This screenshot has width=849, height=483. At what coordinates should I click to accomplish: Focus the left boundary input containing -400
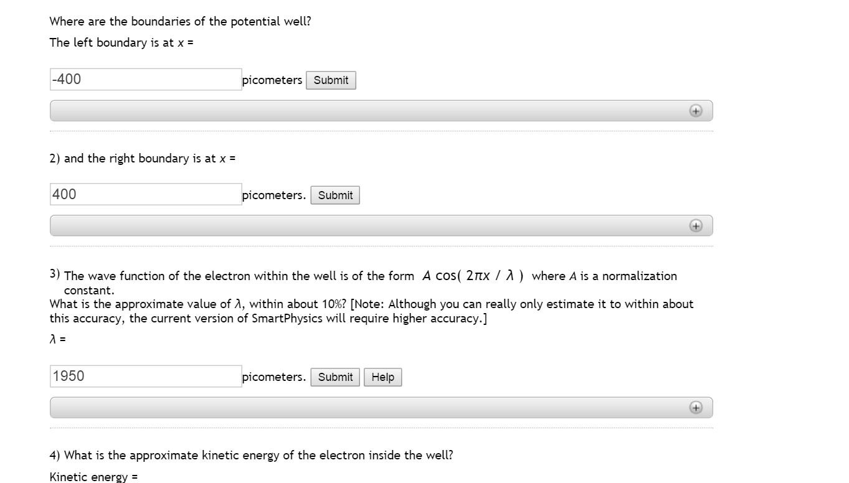tap(146, 80)
